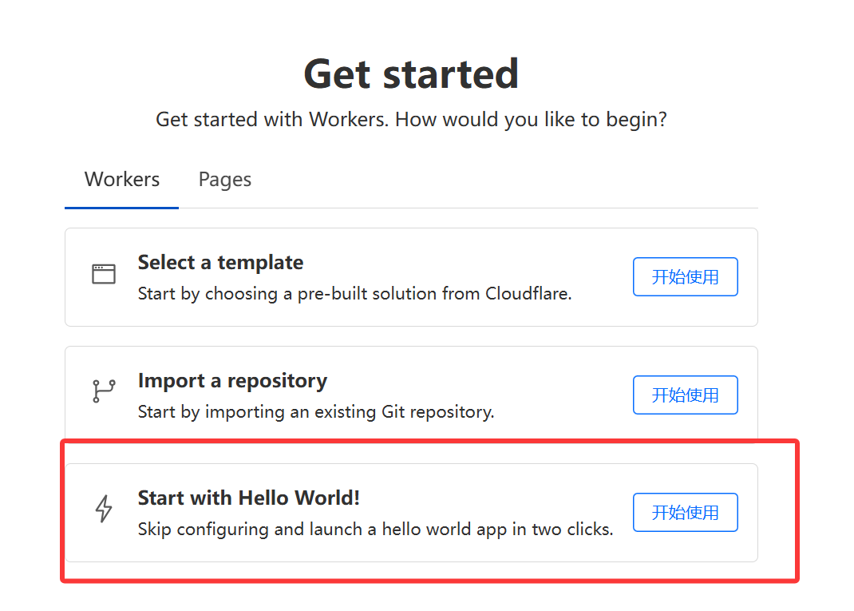Click the Git branch repository icon
Viewport: 854px width, 611px height.
104,391
